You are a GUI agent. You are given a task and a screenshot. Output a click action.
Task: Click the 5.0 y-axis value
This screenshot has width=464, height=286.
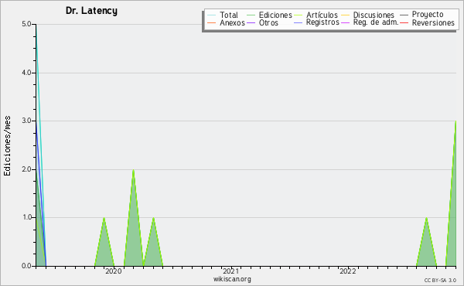tap(26, 24)
